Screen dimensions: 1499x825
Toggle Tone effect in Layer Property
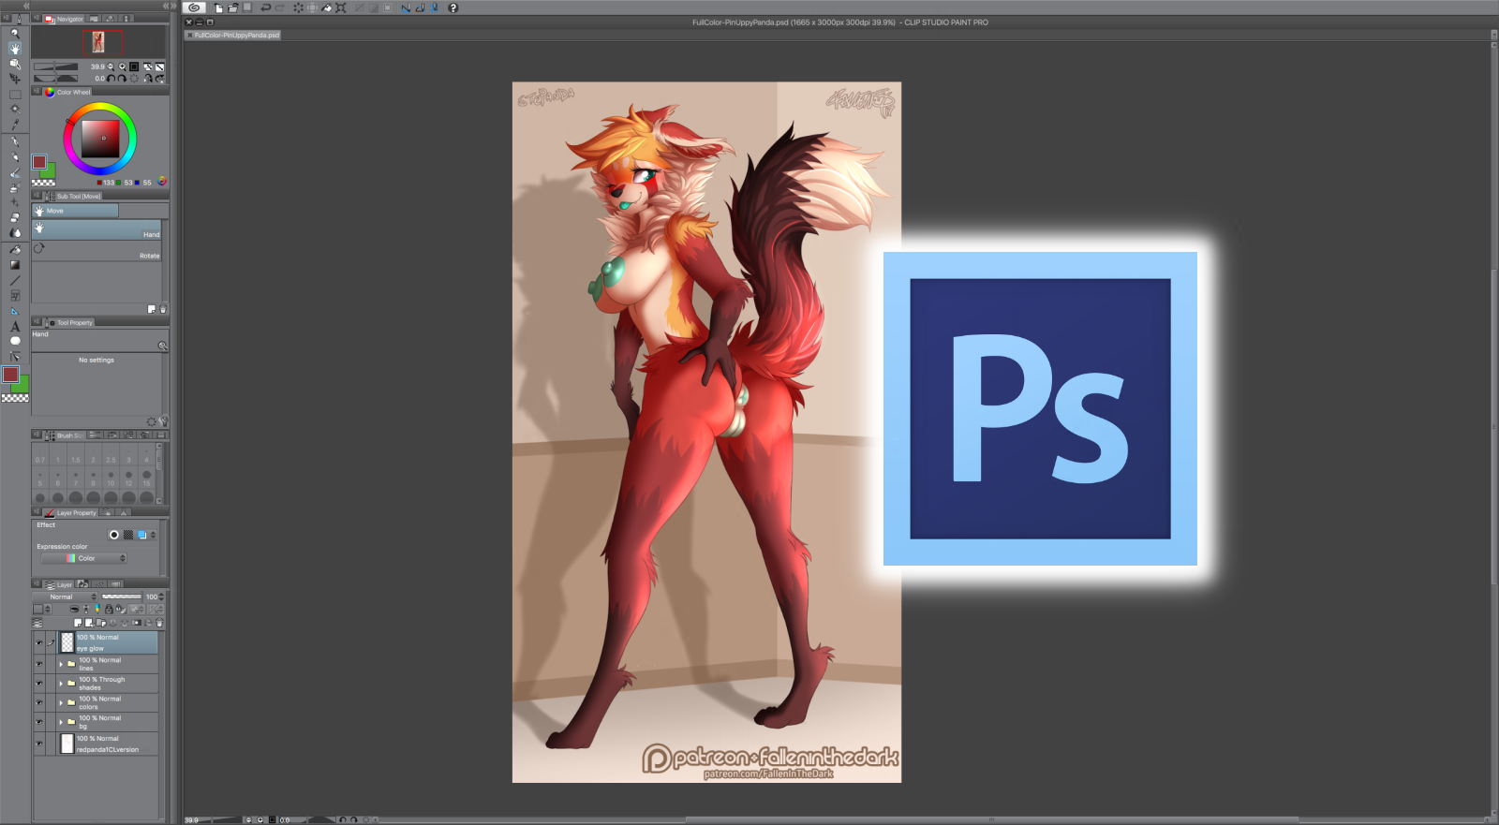[128, 535]
